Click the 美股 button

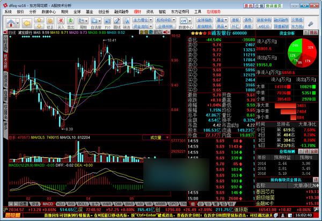247,26
